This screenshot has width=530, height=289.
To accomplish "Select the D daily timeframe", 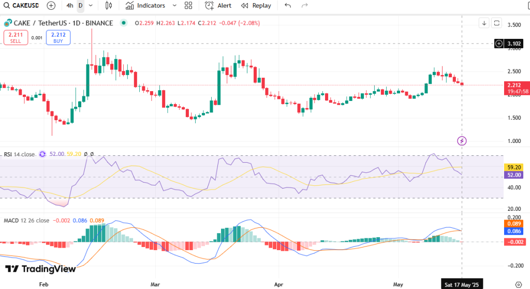I will [x=80, y=6].
